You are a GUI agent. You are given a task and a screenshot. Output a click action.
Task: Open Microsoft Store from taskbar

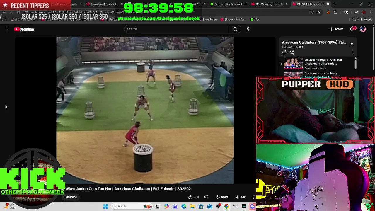click(x=201, y=206)
